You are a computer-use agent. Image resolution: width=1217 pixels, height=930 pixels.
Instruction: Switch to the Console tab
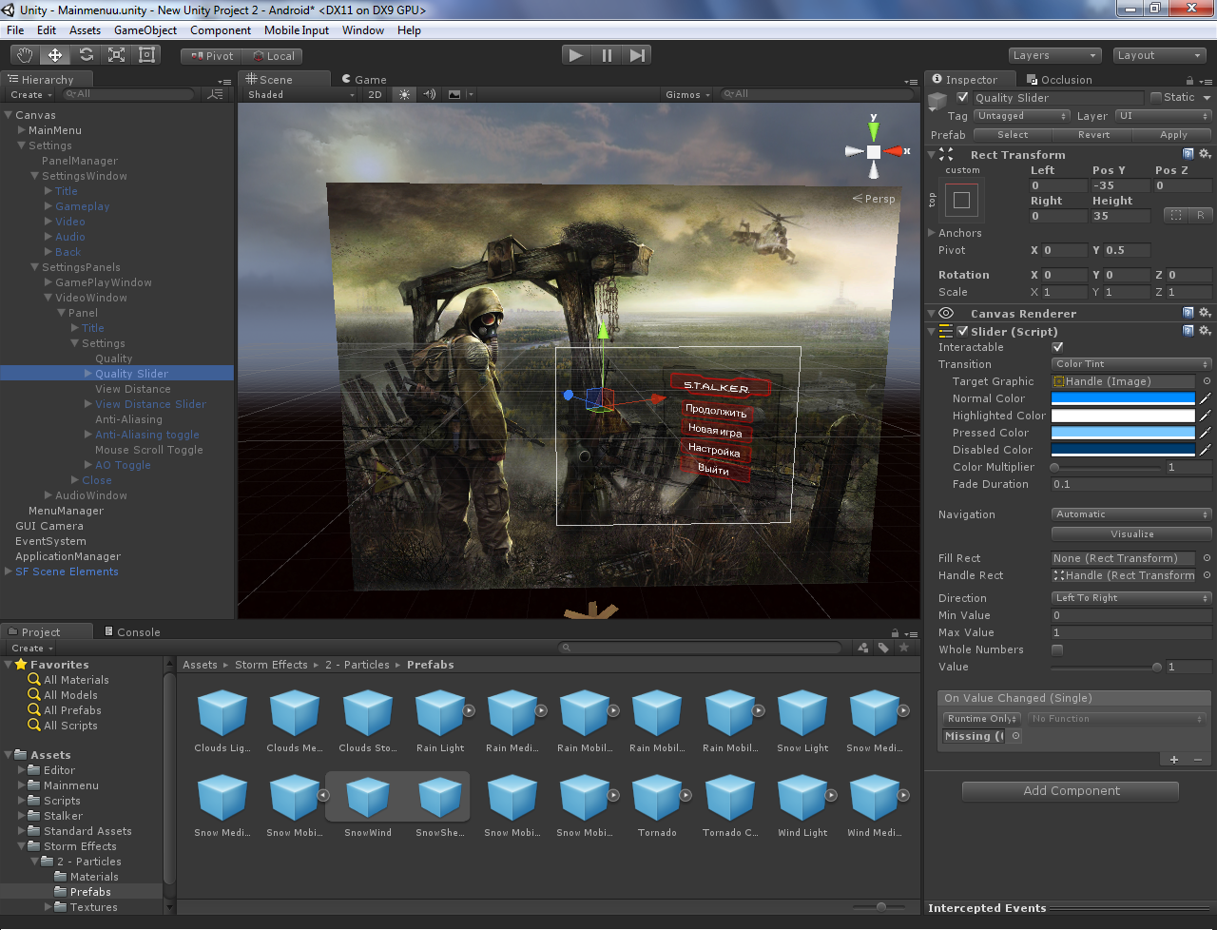pyautogui.click(x=130, y=631)
